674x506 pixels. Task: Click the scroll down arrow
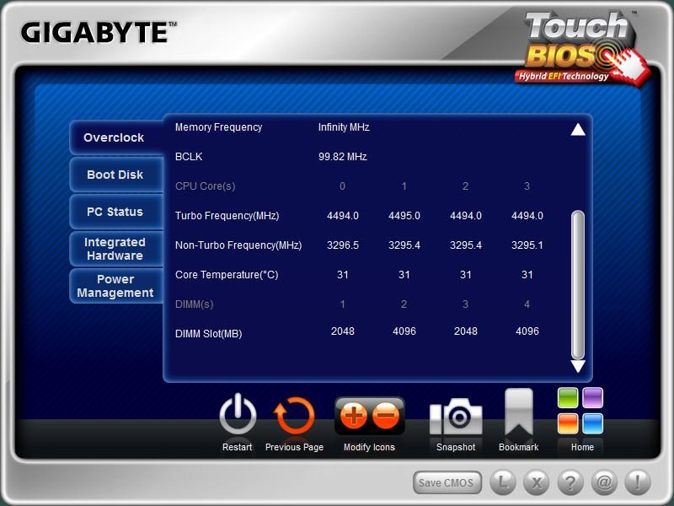coord(578,366)
